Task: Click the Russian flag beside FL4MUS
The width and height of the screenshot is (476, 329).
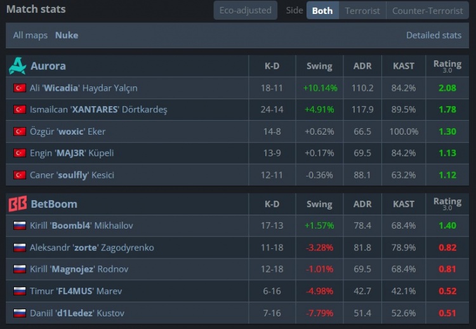Action: point(20,291)
